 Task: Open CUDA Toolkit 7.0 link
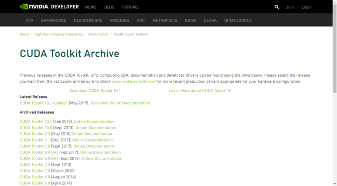tap(35, 171)
